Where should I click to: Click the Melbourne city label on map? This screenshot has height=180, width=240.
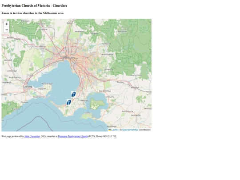click(x=69, y=58)
